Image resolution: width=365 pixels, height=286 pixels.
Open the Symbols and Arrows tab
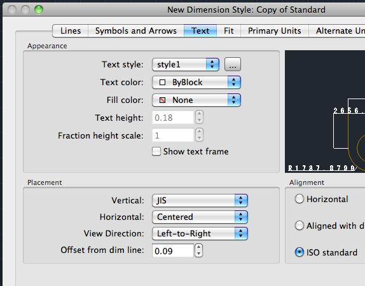135,31
